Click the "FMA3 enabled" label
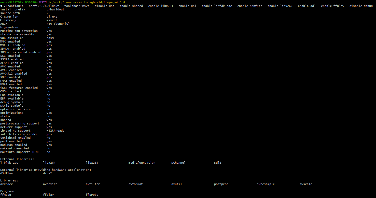The height and width of the screenshot is (198, 376). pyautogui.click(x=11, y=81)
